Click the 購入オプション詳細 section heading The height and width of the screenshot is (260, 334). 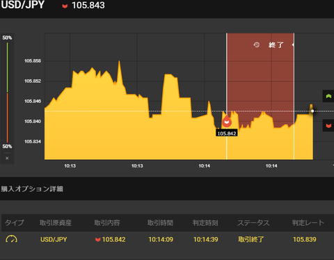point(32,189)
